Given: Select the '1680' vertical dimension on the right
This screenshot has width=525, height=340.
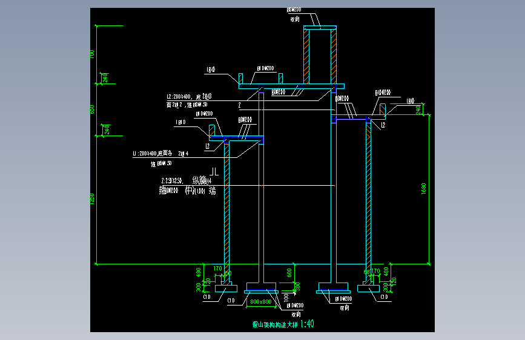Looking at the screenshot, I should (423, 189).
